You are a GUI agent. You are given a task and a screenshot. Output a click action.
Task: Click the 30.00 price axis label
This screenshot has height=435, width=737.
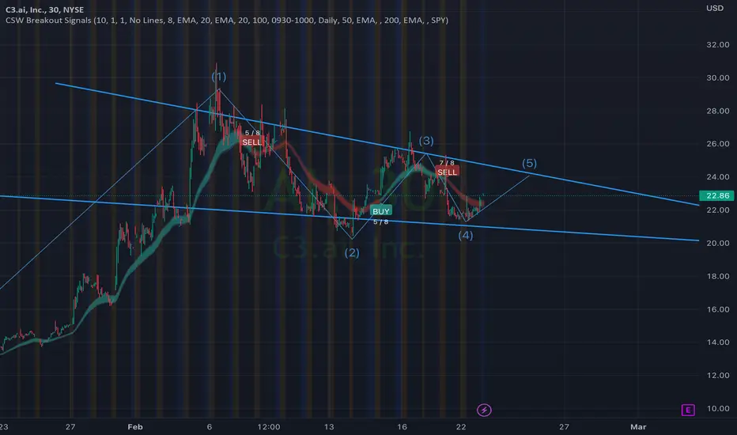pos(718,78)
